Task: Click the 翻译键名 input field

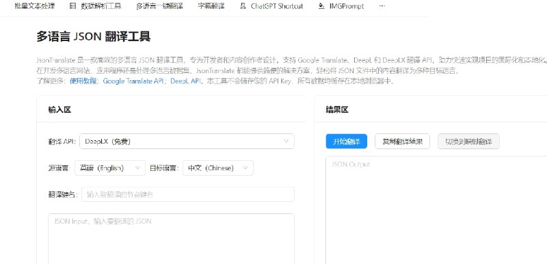Action: click(188, 194)
